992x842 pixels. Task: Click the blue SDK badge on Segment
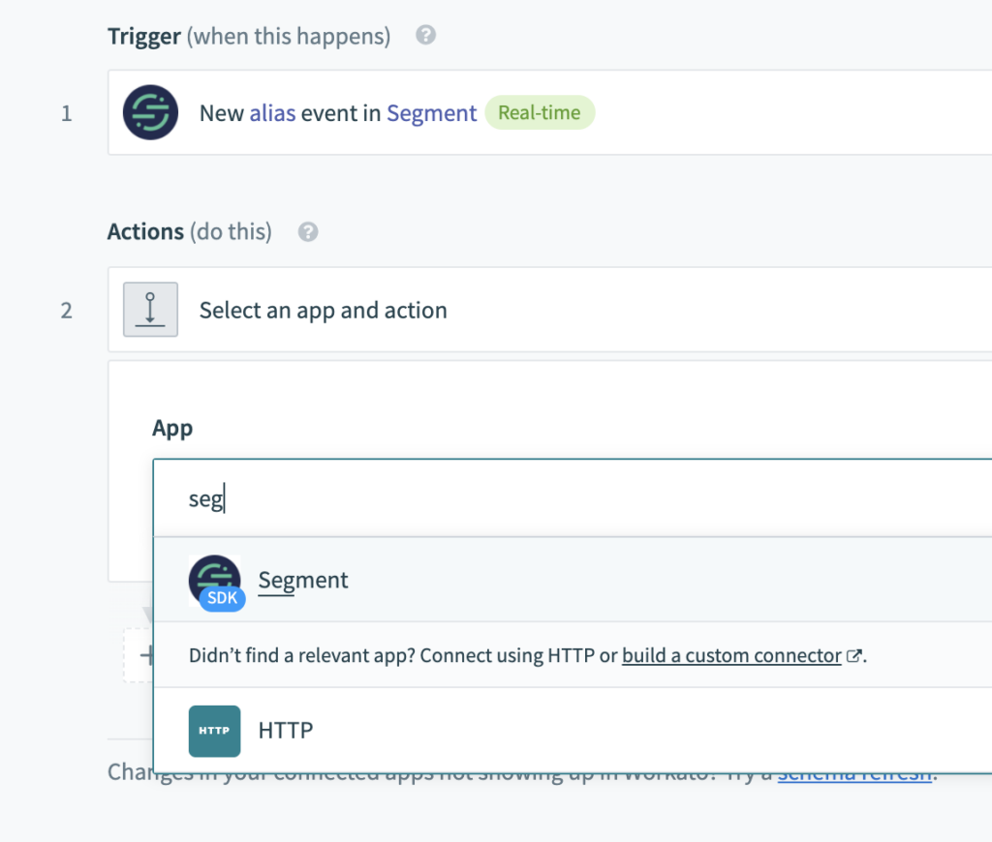coord(224,598)
